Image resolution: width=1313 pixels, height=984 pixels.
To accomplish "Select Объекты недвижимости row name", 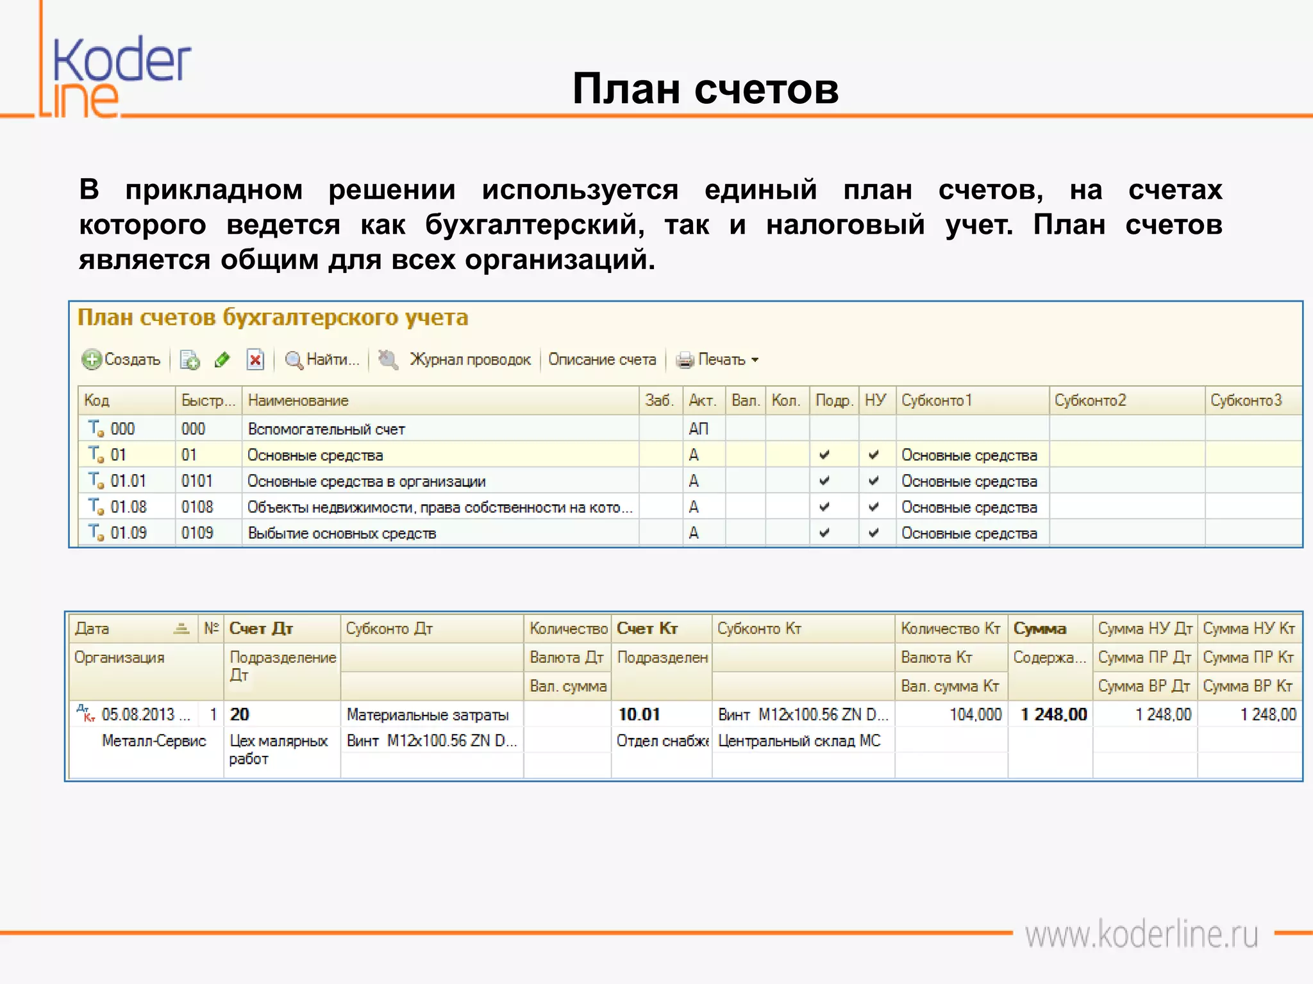I will (x=440, y=507).
